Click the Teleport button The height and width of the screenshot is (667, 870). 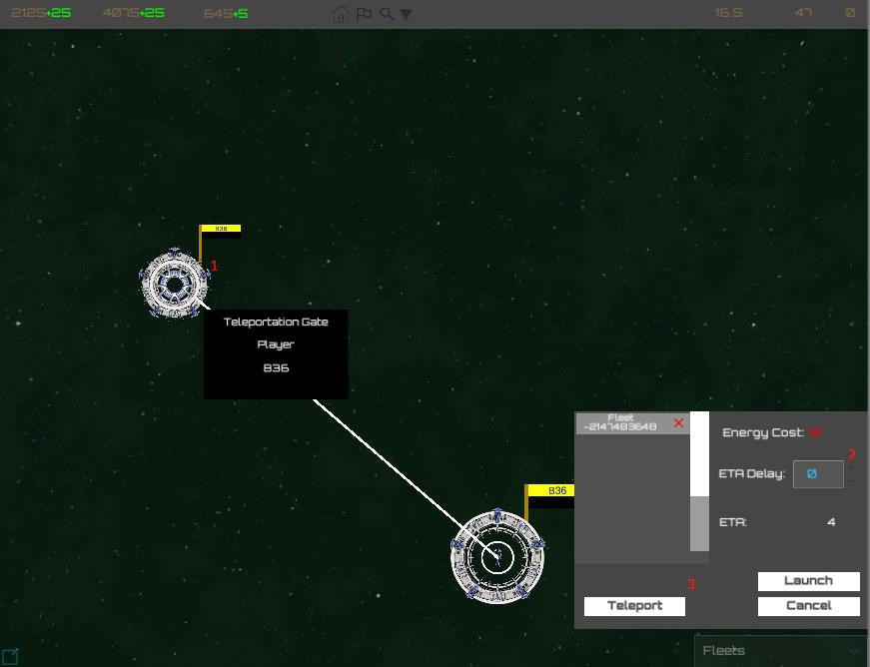[634, 606]
